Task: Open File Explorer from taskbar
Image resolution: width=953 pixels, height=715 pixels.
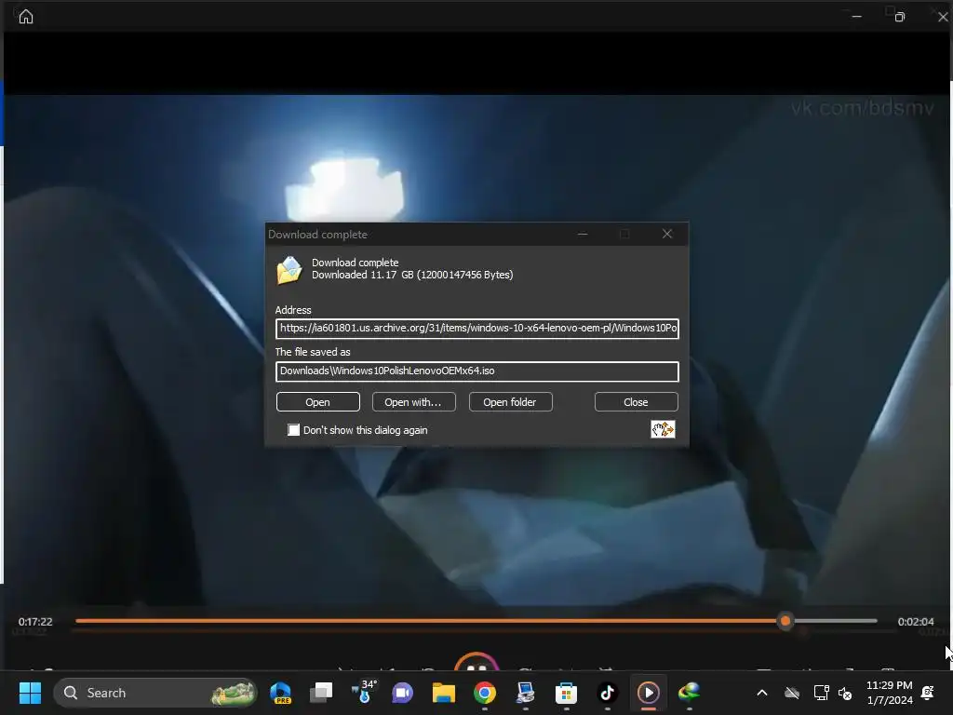Action: [x=444, y=693]
